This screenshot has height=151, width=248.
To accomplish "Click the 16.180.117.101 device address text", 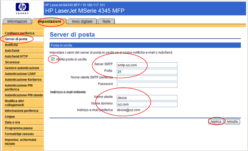I will (x=94, y=5).
